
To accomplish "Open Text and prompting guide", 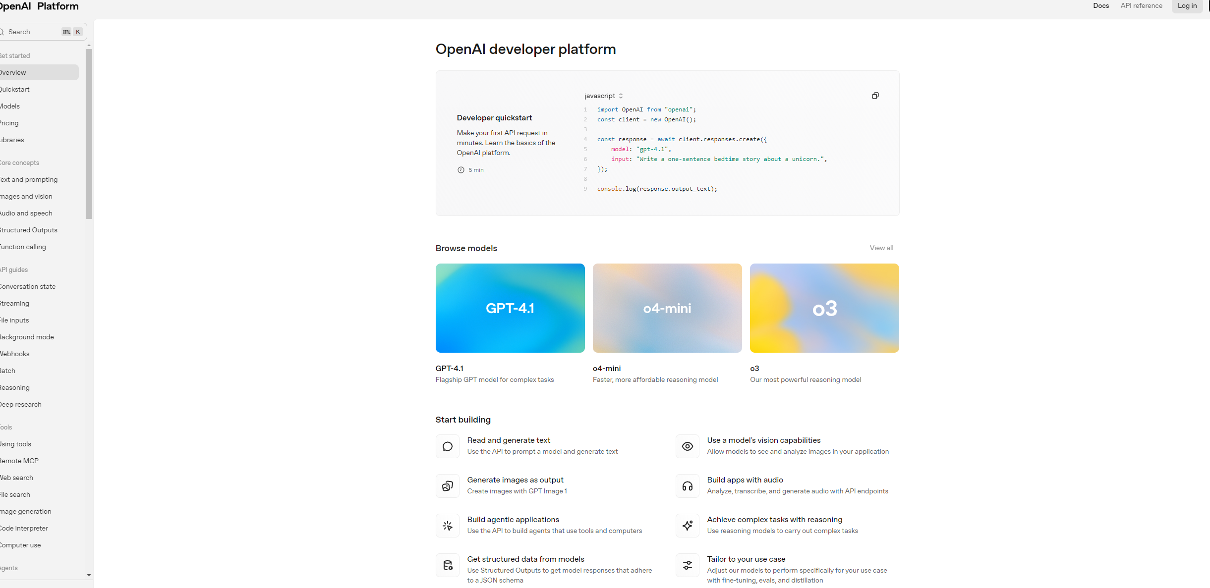I will [39, 179].
